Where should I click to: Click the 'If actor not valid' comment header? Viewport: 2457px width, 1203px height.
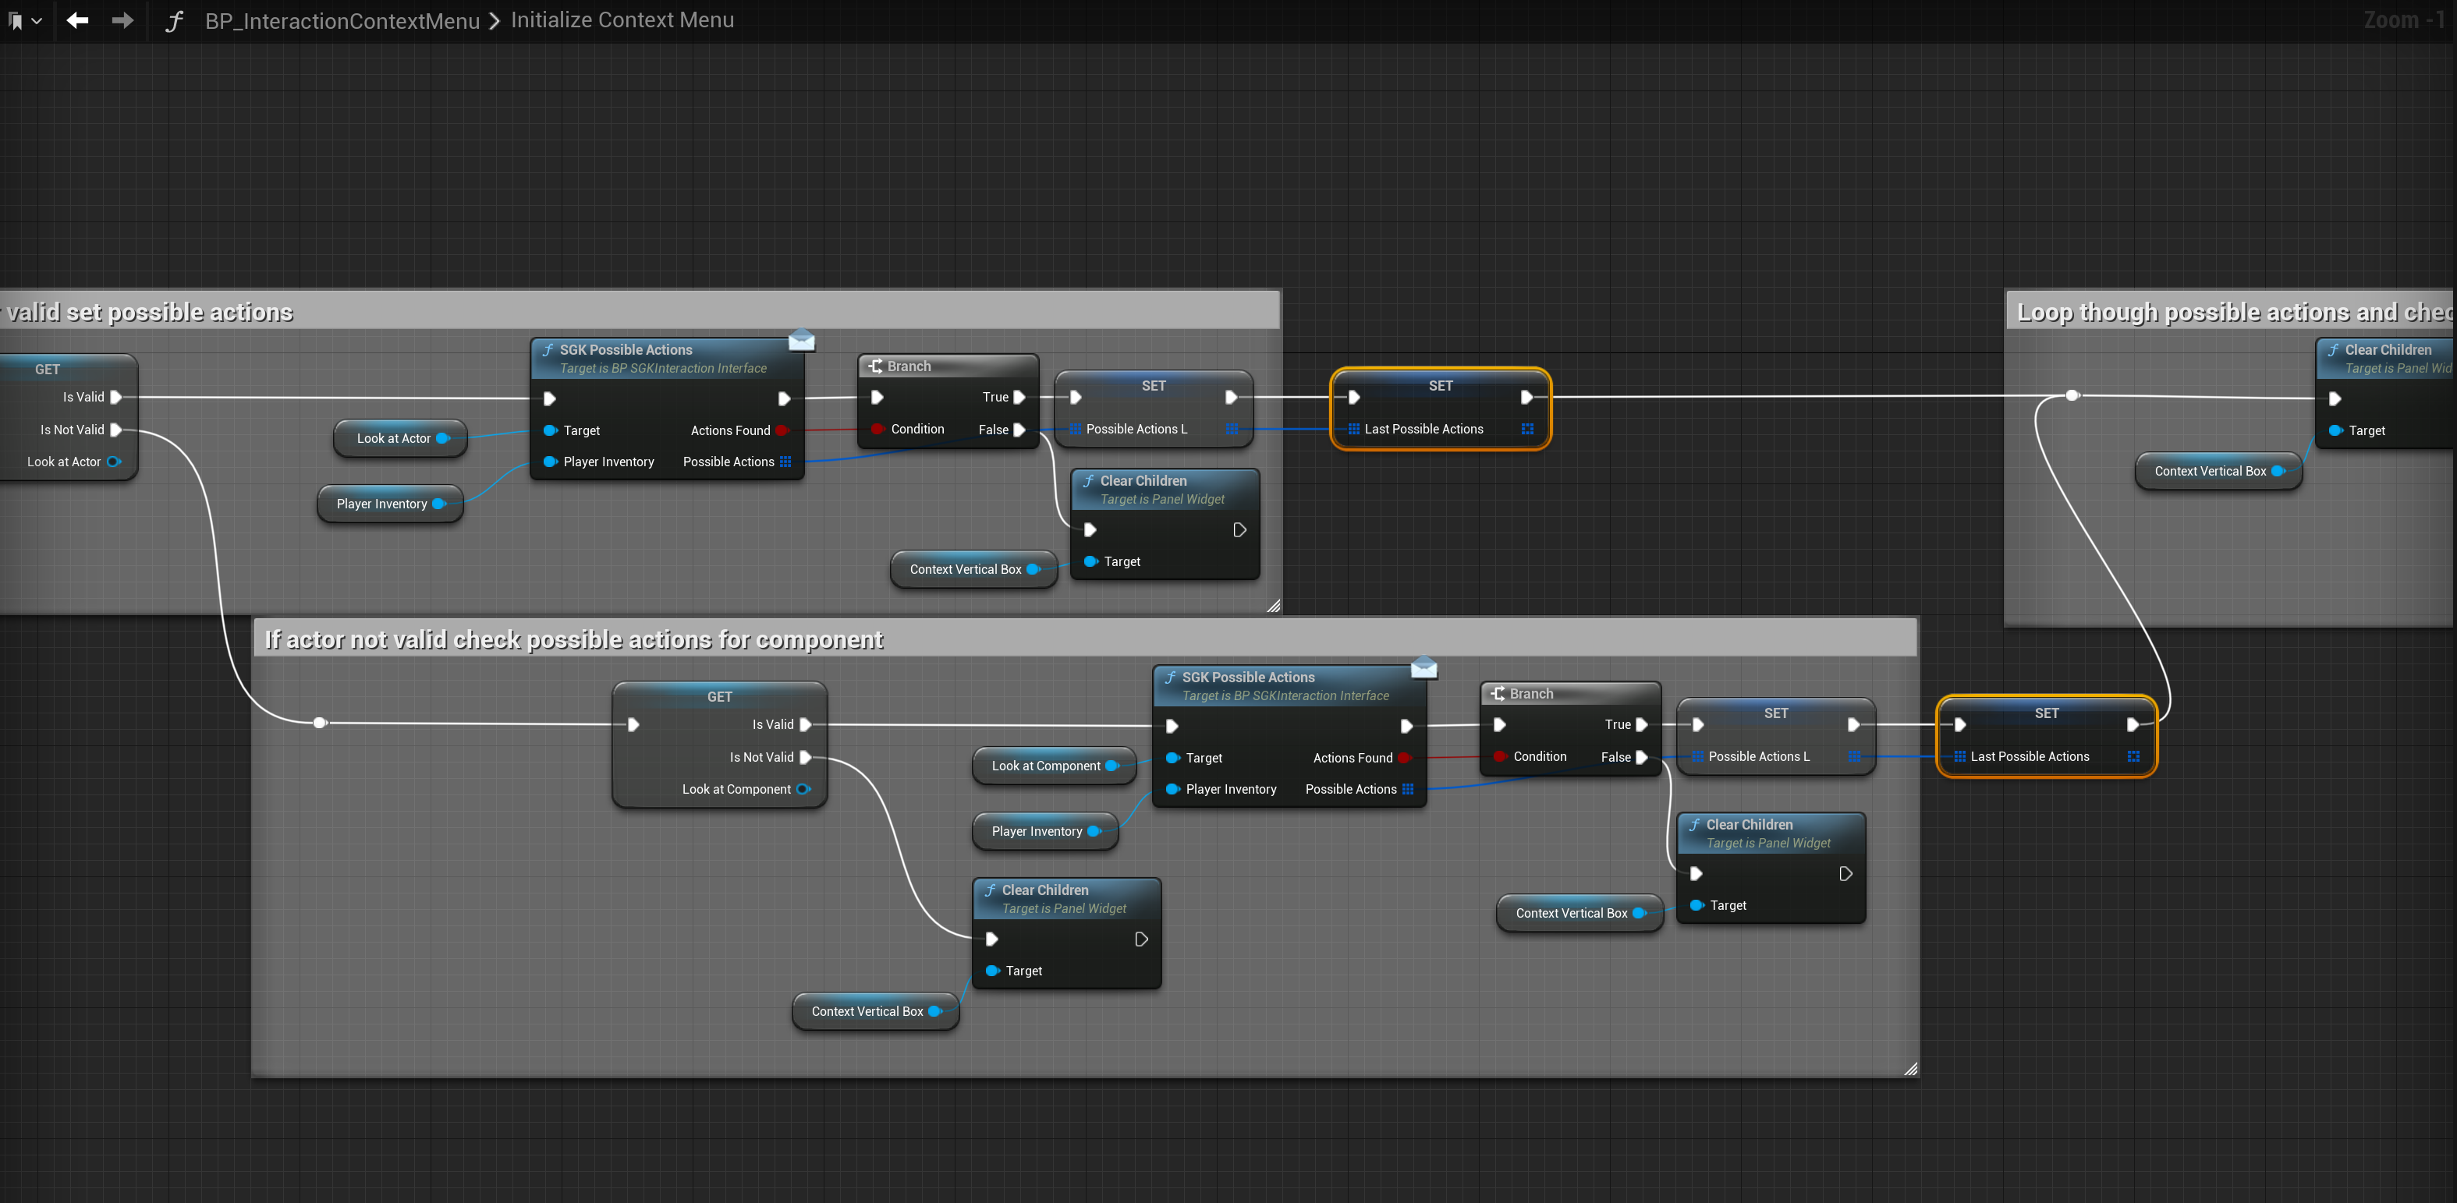pos(573,639)
